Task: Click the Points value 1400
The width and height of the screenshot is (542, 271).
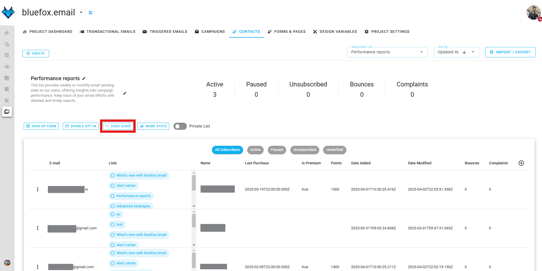Action: click(x=335, y=267)
